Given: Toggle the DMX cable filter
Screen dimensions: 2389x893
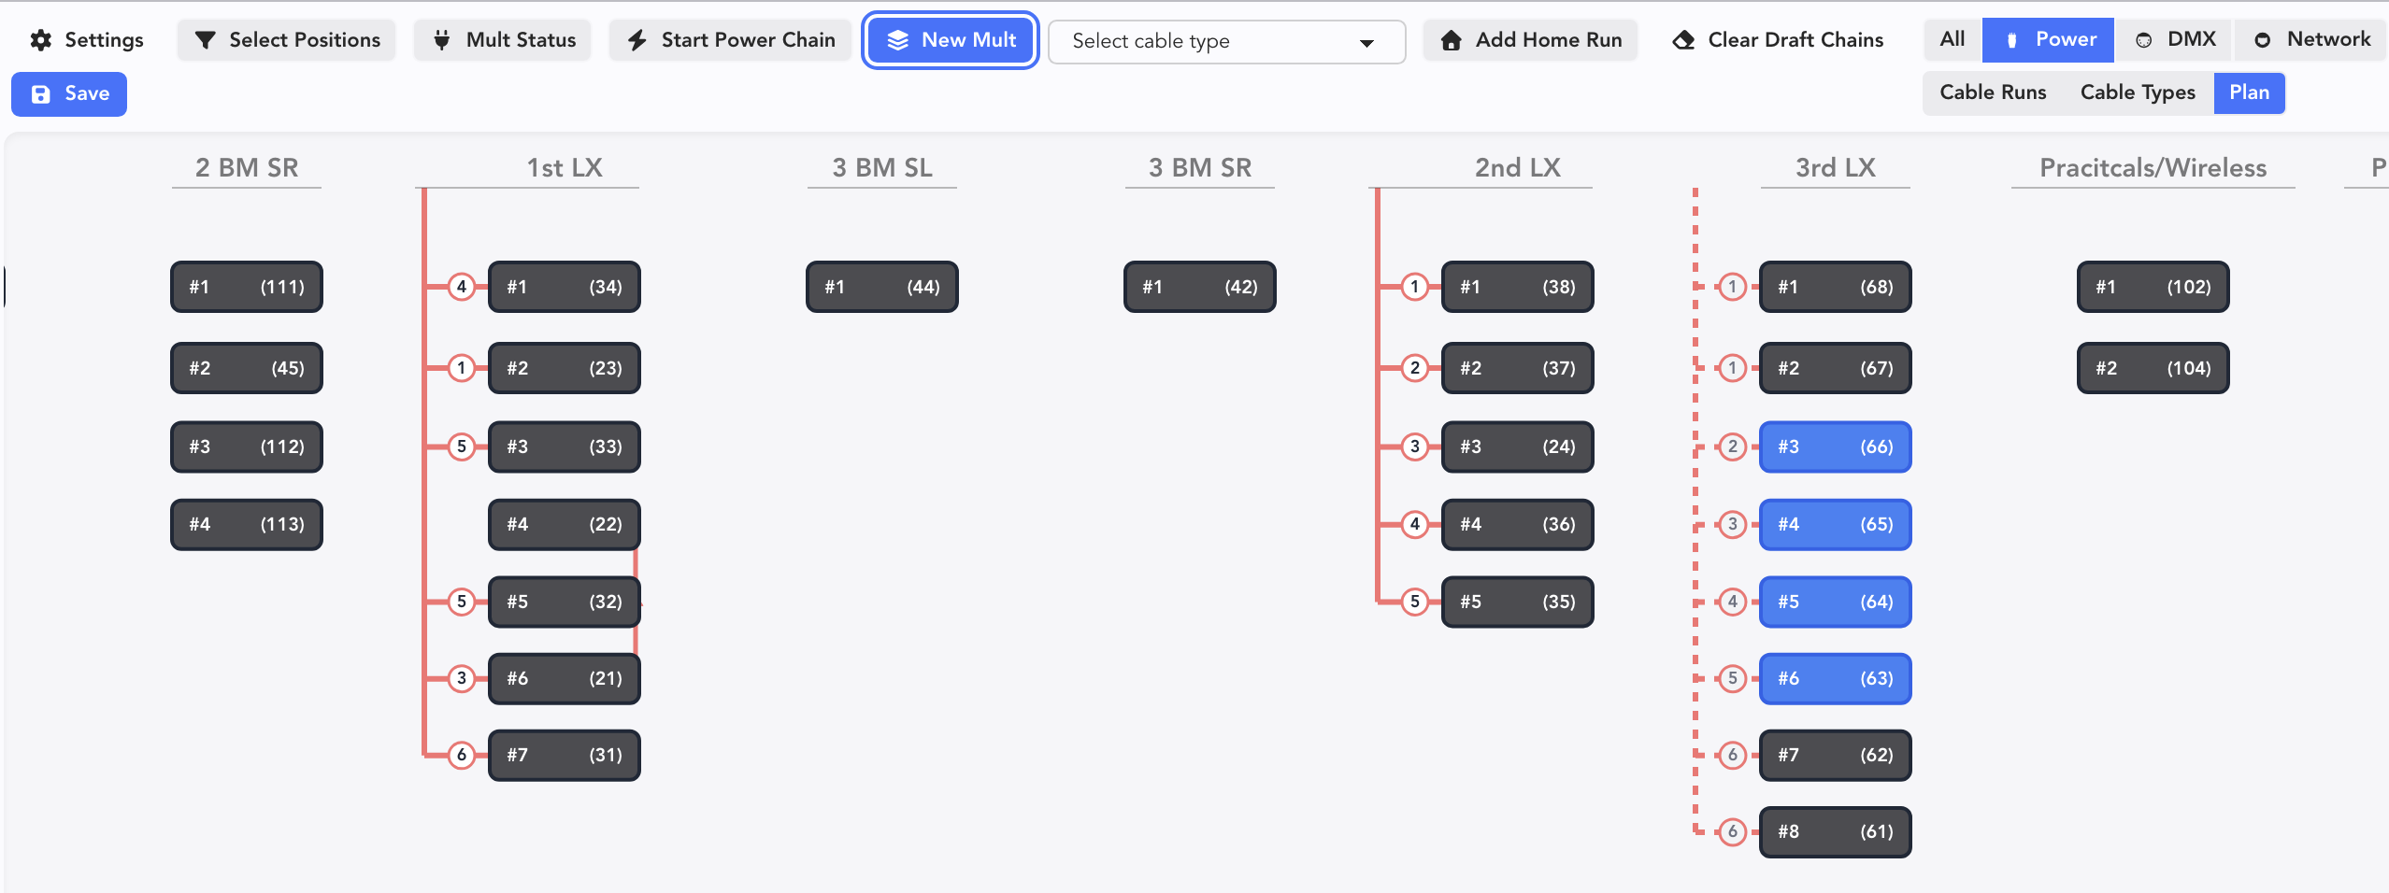Looking at the screenshot, I should 2174,39.
